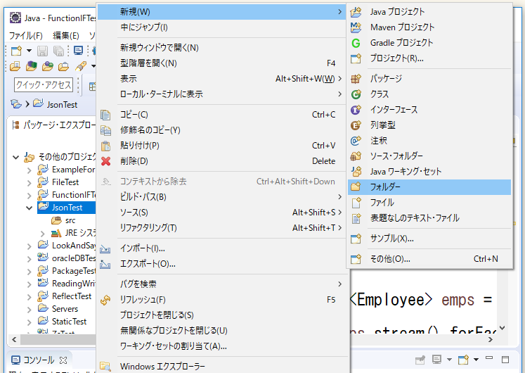Click the ファイル file icon

point(356,203)
